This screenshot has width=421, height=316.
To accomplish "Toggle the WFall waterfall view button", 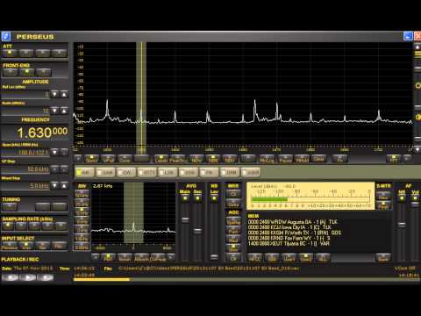I will point(108,159).
